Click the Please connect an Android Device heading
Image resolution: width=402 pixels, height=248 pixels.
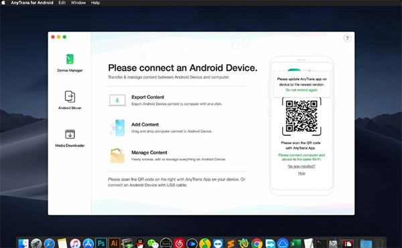point(182,68)
